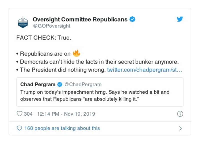
Task: Open the twitter.com/chadpergram link
Action: point(145,70)
